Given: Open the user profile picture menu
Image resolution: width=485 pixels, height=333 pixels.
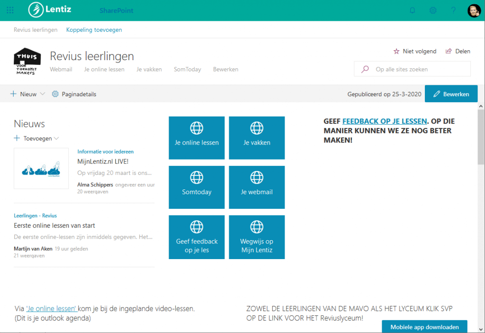Looking at the screenshot, I should coord(474,10).
